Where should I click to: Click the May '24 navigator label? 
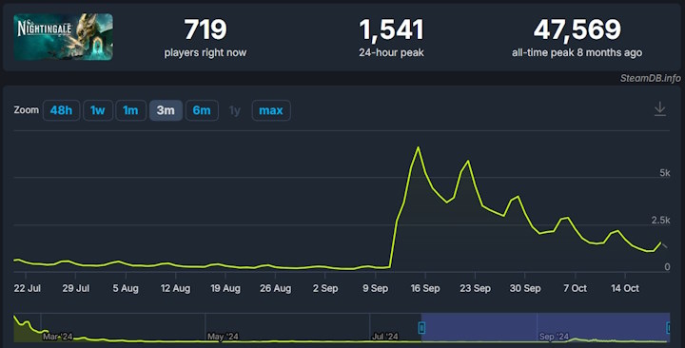(223, 337)
